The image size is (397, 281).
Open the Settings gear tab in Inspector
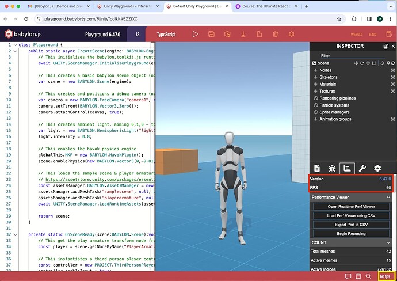[x=377, y=168]
